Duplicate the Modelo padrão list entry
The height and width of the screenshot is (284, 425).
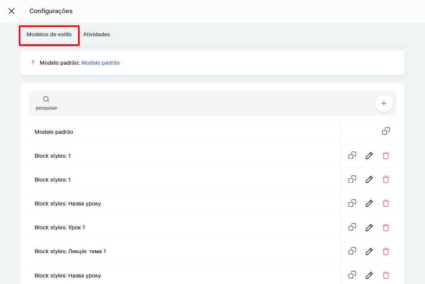[386, 132]
